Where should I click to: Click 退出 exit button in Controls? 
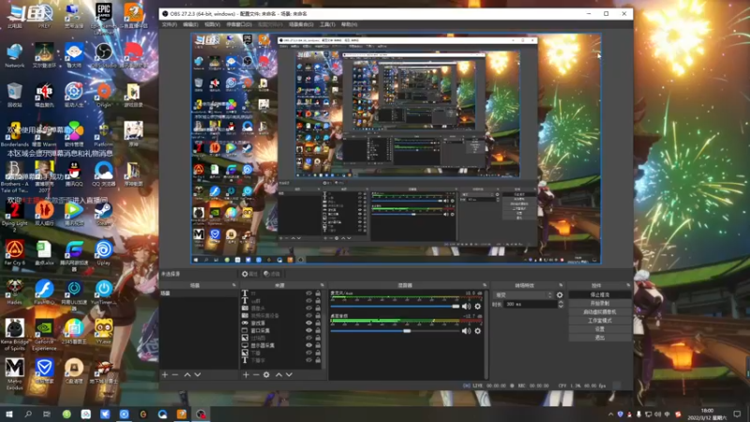coord(600,338)
